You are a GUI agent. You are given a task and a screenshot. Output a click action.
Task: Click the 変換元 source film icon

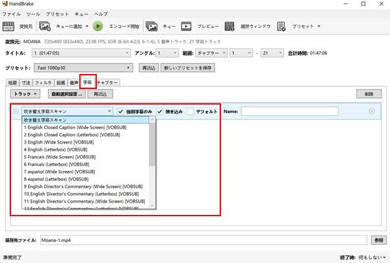pos(9,27)
